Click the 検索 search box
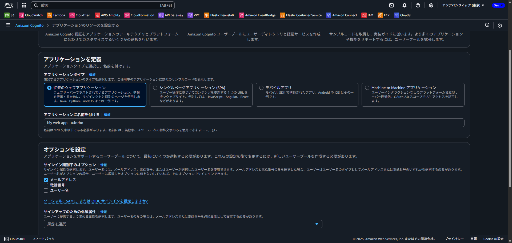512x243 pixels. [103, 5]
